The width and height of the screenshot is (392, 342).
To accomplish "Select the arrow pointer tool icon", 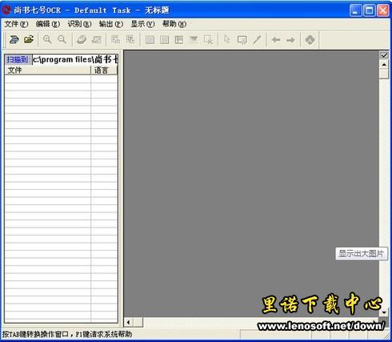I will pyautogui.click(x=227, y=39).
